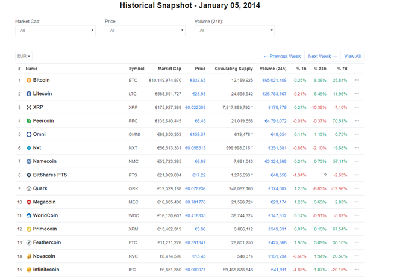
Task: Sort table by % 24h column
Action: click(320, 69)
